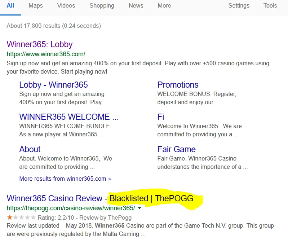288x246 pixels.
Task: Open the Fair Game sitelink
Action: (x=177, y=149)
